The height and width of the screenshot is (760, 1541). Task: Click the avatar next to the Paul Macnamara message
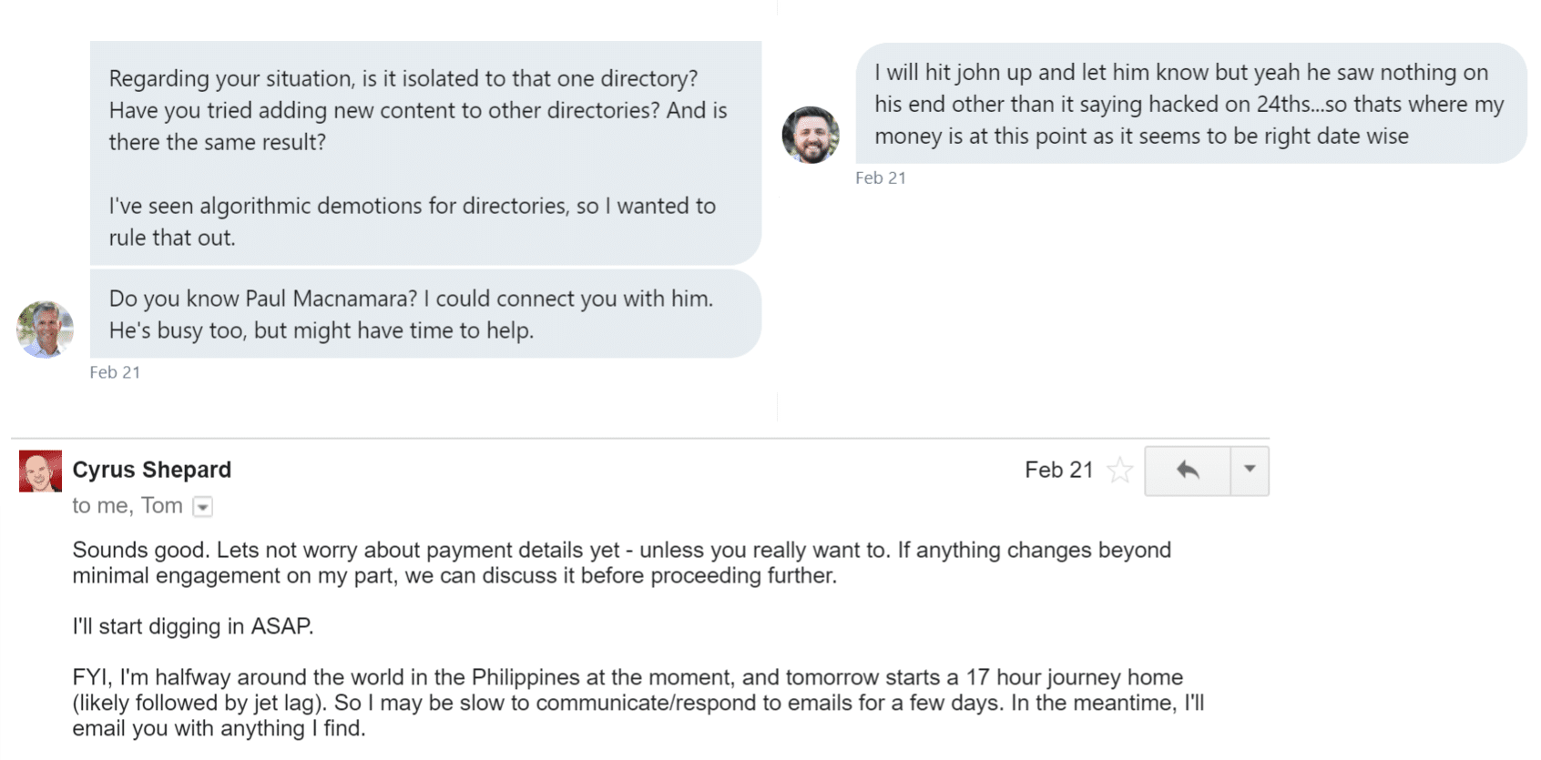coord(44,329)
